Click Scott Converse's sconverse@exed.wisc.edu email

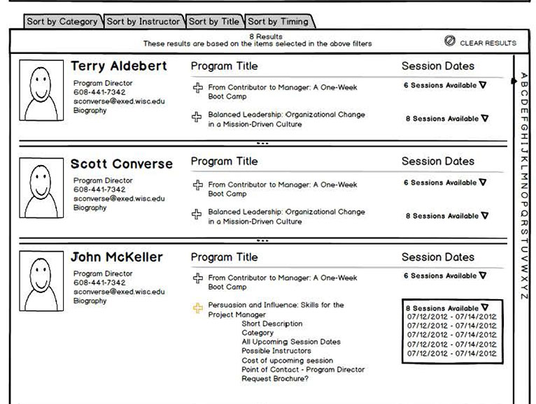click(x=119, y=199)
